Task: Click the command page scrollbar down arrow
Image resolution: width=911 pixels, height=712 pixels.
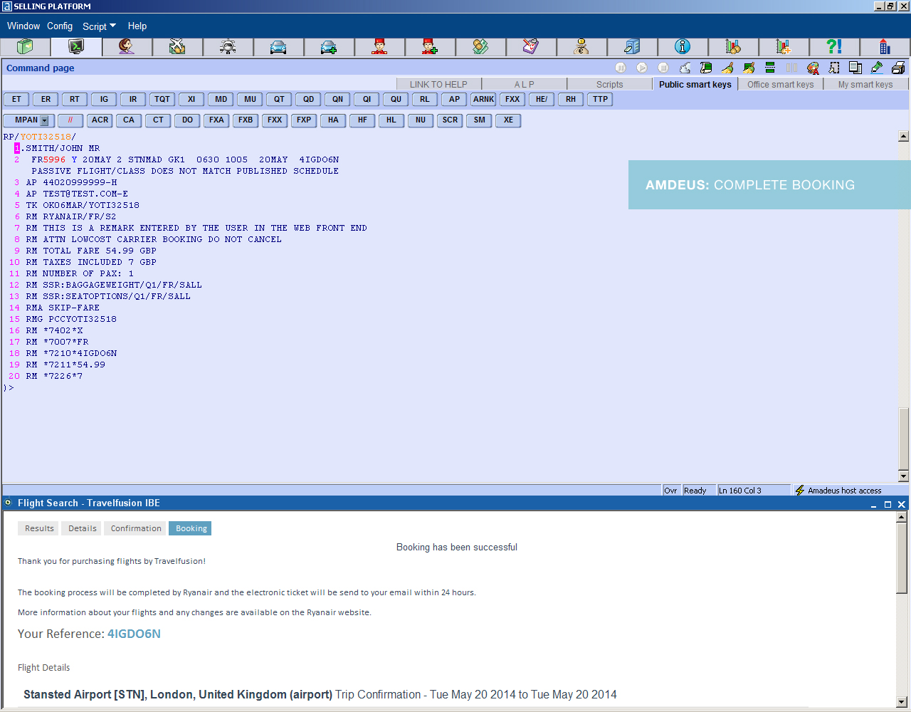Action: pos(904,476)
